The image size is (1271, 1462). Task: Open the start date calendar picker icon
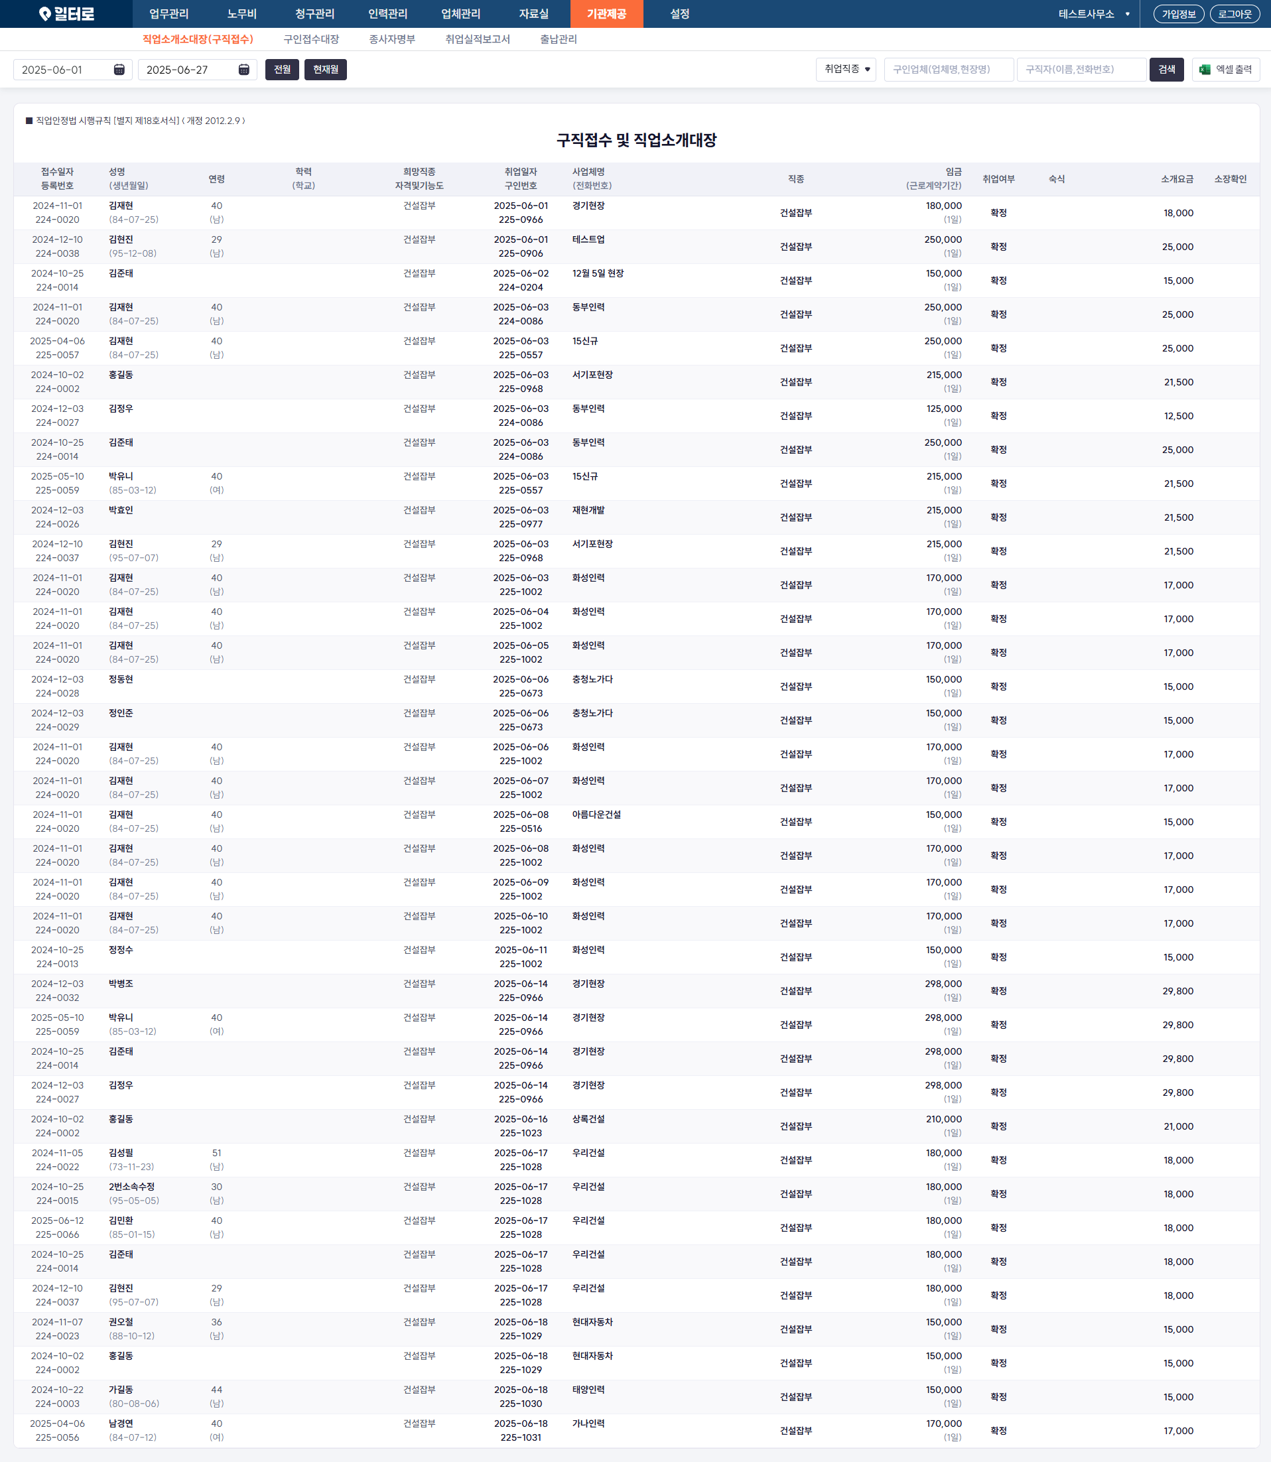119,70
